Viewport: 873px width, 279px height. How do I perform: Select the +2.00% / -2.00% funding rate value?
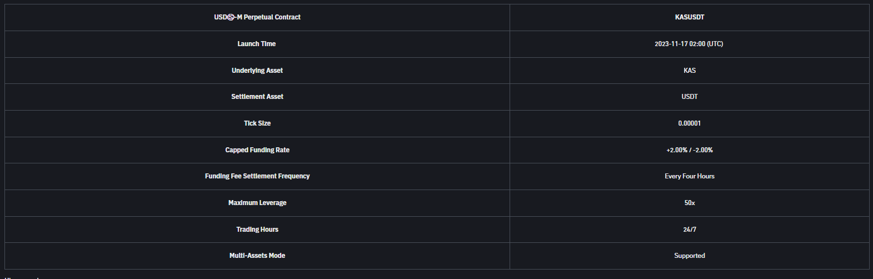coord(689,150)
